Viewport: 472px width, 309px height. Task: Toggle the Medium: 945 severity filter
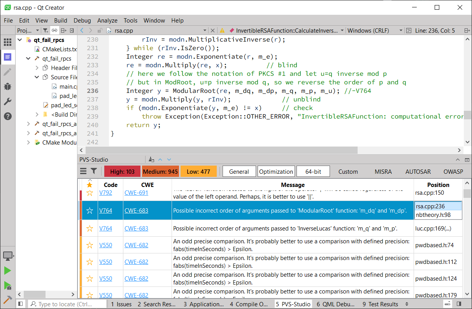(160, 172)
